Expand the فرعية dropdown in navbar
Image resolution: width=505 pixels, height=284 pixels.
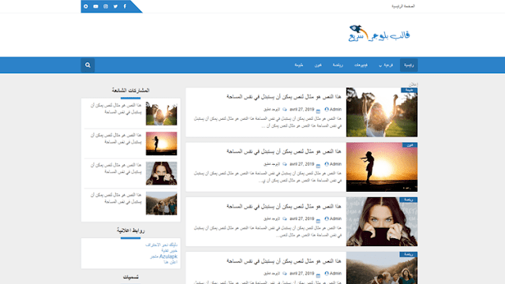tap(386, 65)
